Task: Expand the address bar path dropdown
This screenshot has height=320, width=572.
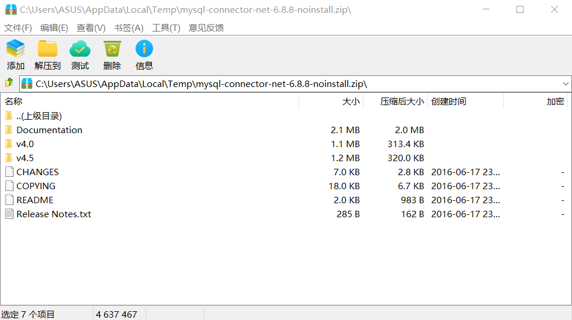Action: pyautogui.click(x=566, y=84)
